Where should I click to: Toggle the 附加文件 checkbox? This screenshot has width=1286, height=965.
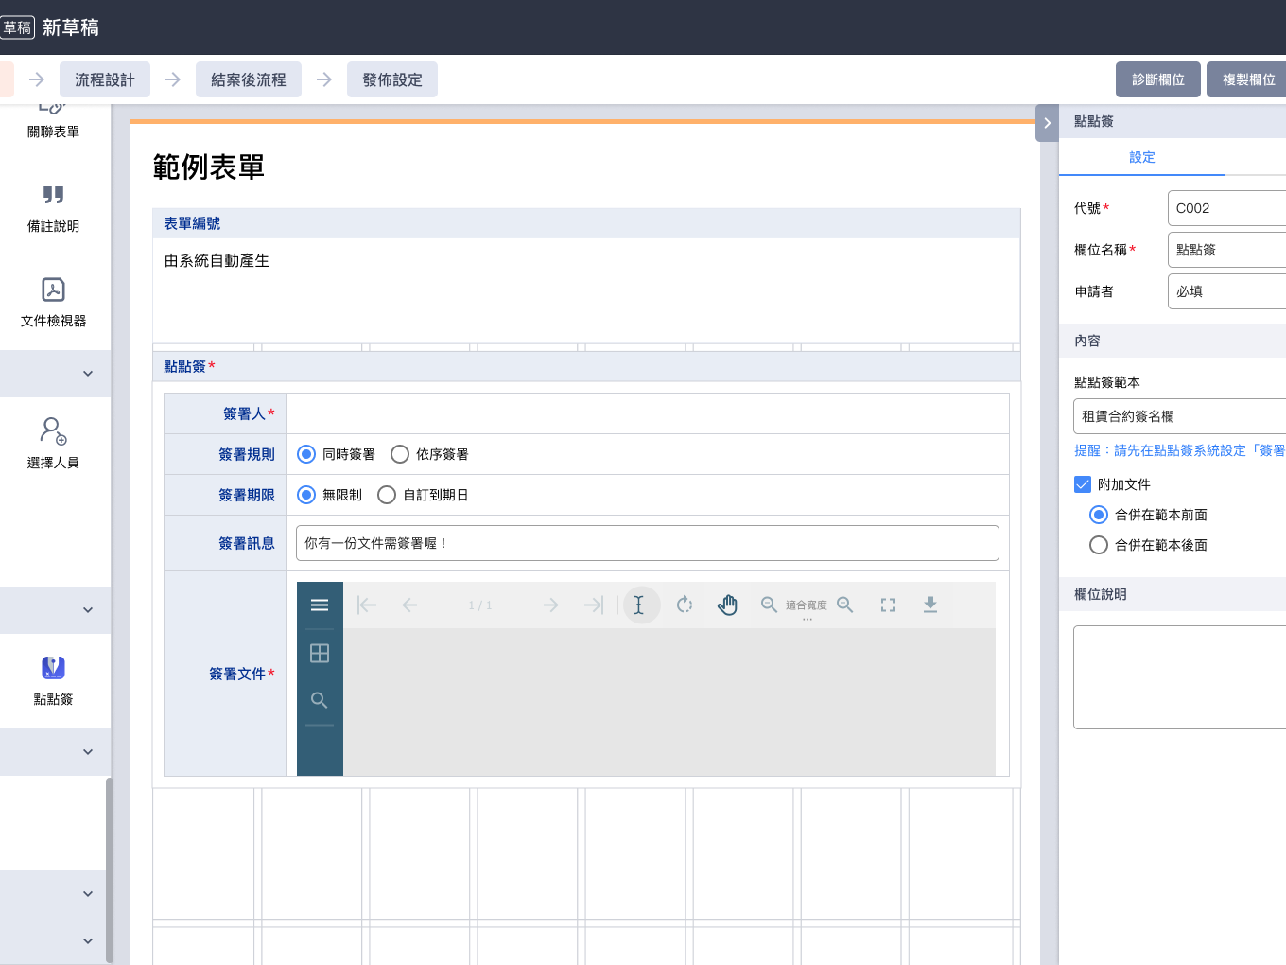(1083, 484)
